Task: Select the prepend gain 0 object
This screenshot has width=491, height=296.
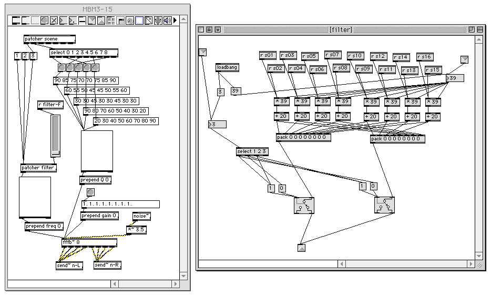Action: tap(99, 216)
